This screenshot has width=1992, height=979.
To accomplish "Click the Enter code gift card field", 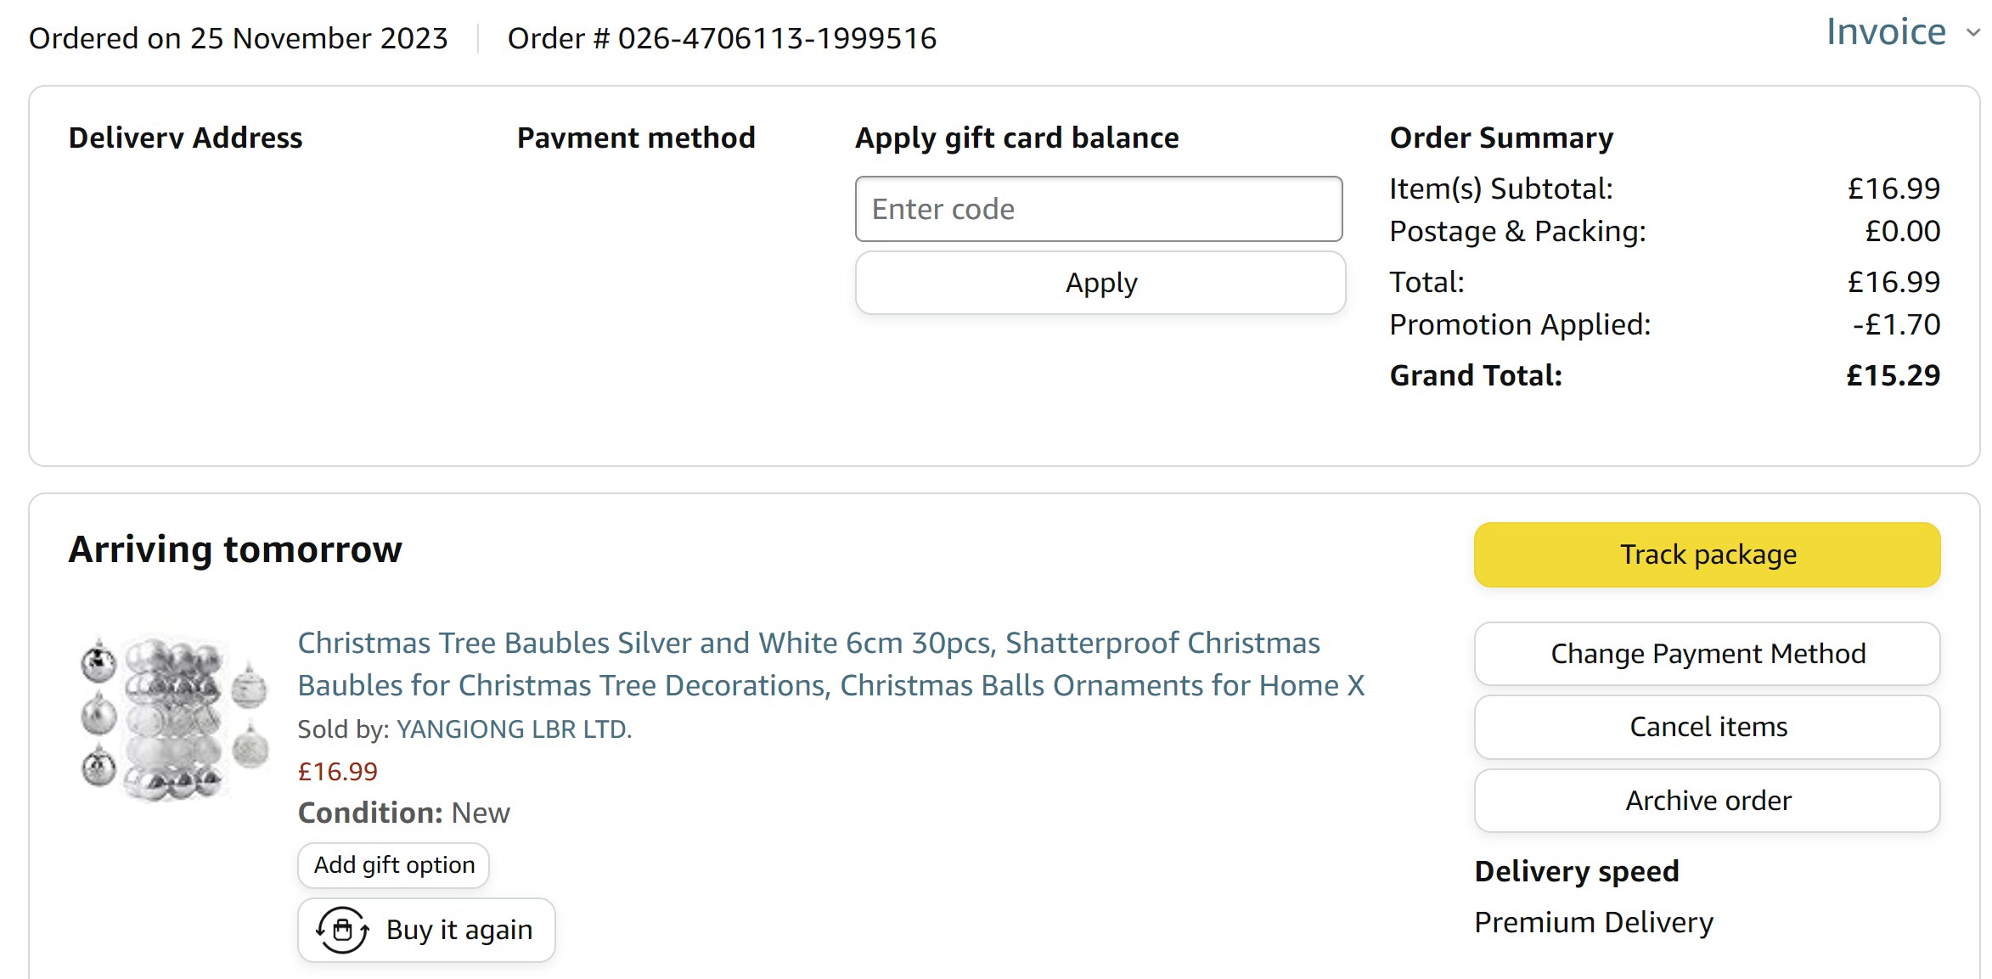I will (x=1098, y=209).
